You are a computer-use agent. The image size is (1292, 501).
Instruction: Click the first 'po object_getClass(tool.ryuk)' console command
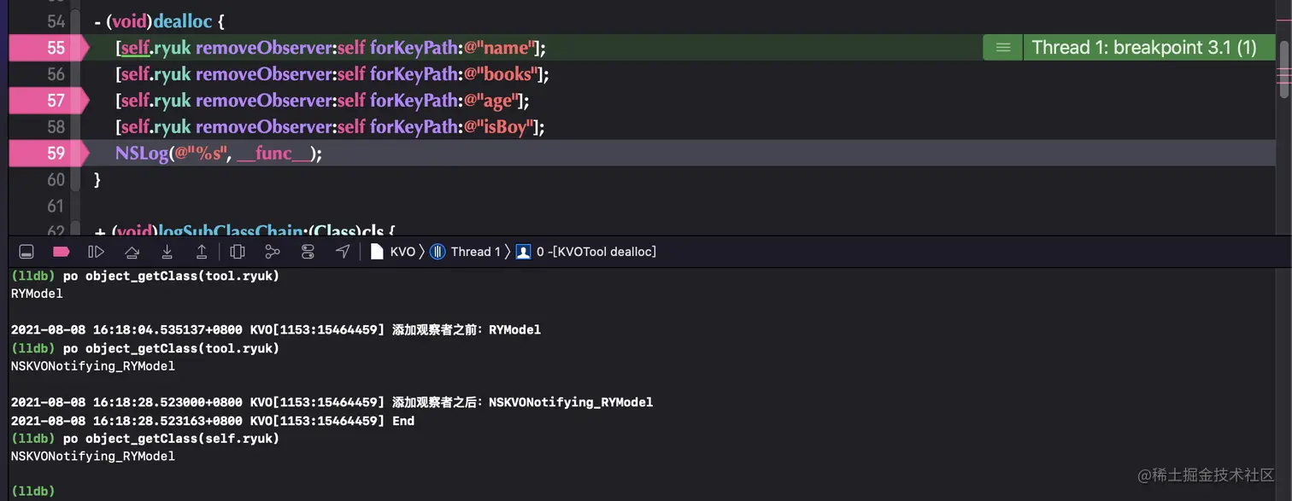[171, 276]
